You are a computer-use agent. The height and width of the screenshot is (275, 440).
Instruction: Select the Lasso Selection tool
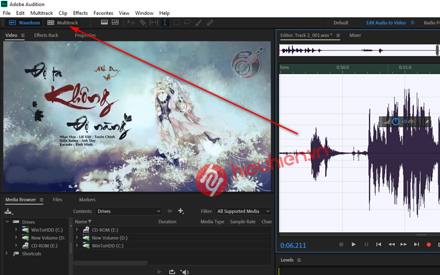click(188, 23)
